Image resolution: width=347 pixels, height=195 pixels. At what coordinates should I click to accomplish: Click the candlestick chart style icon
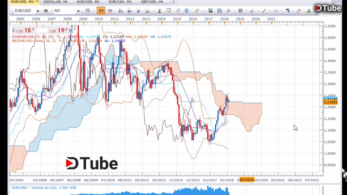click(x=88, y=11)
